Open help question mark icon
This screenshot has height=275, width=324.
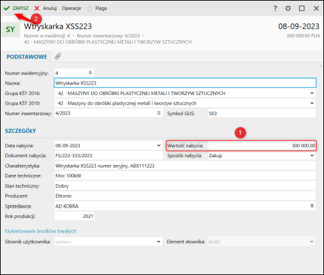pos(275,9)
